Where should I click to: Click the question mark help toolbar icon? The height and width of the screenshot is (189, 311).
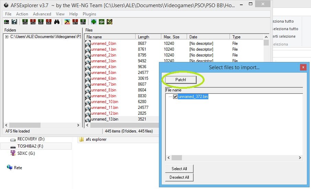pyautogui.click(x=14, y=22)
